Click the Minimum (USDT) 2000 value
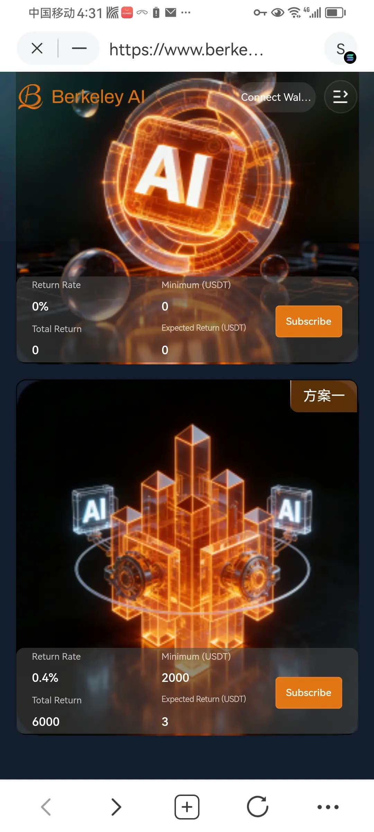The height and width of the screenshot is (832, 374). [x=175, y=678]
